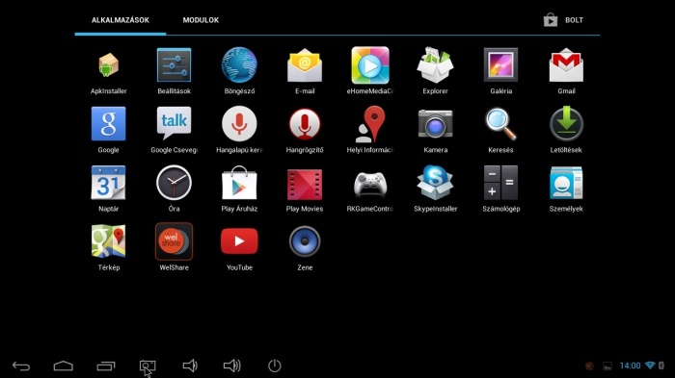
Task: Lower volume with speaker-down button
Action: pyautogui.click(x=190, y=365)
